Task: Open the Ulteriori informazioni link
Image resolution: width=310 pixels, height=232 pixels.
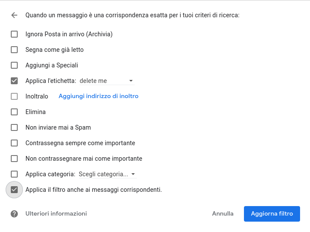Action: tap(56, 213)
